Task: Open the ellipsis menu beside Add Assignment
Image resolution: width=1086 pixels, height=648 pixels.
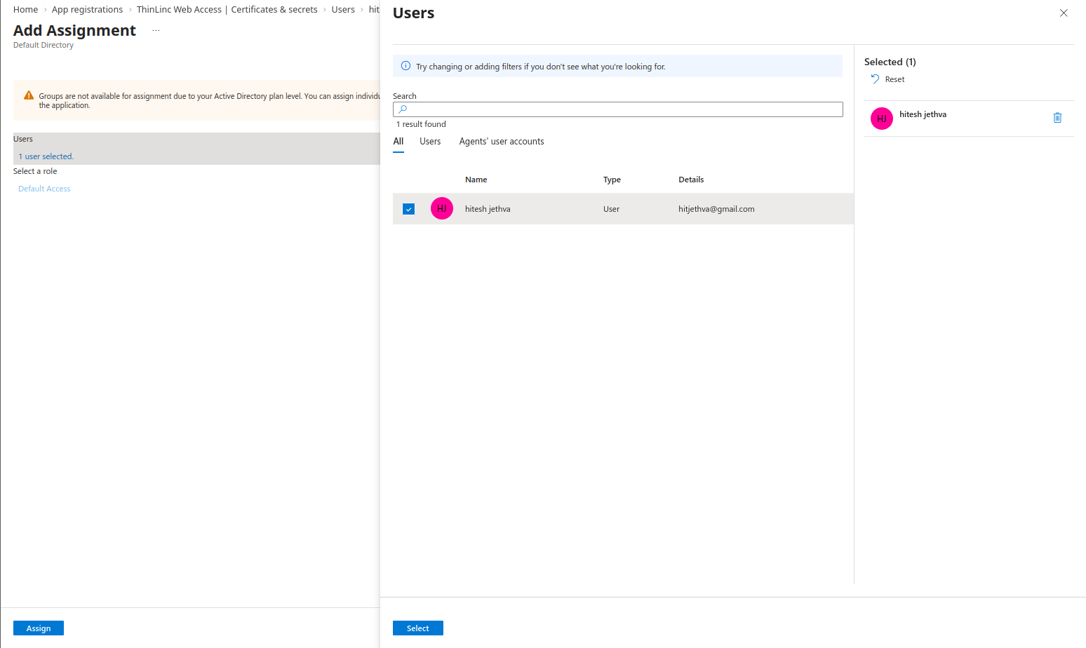Action: pos(156,31)
